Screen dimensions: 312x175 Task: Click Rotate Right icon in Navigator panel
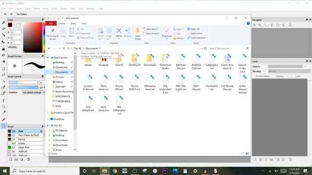tap(283, 25)
